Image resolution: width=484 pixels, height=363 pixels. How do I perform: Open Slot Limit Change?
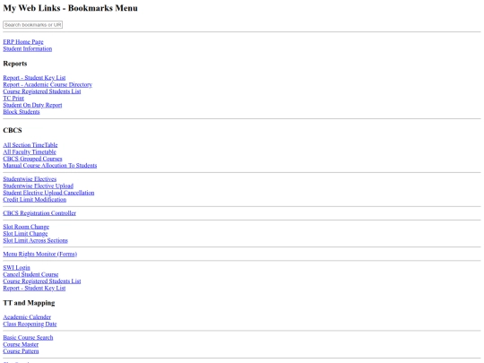click(25, 233)
